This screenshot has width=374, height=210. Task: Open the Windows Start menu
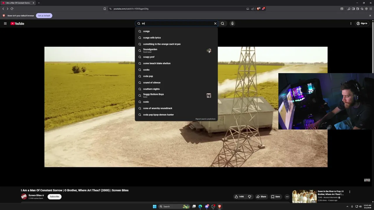[155, 206]
